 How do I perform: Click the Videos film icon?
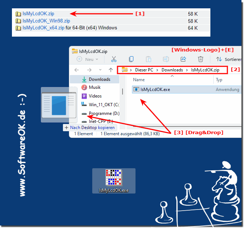[84, 96]
